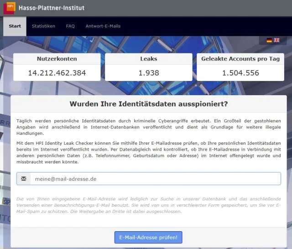Select the Geleakte Accounts pro Tag heading
Image resolution: width=292 pixels, height=249 pixels.
point(240,59)
